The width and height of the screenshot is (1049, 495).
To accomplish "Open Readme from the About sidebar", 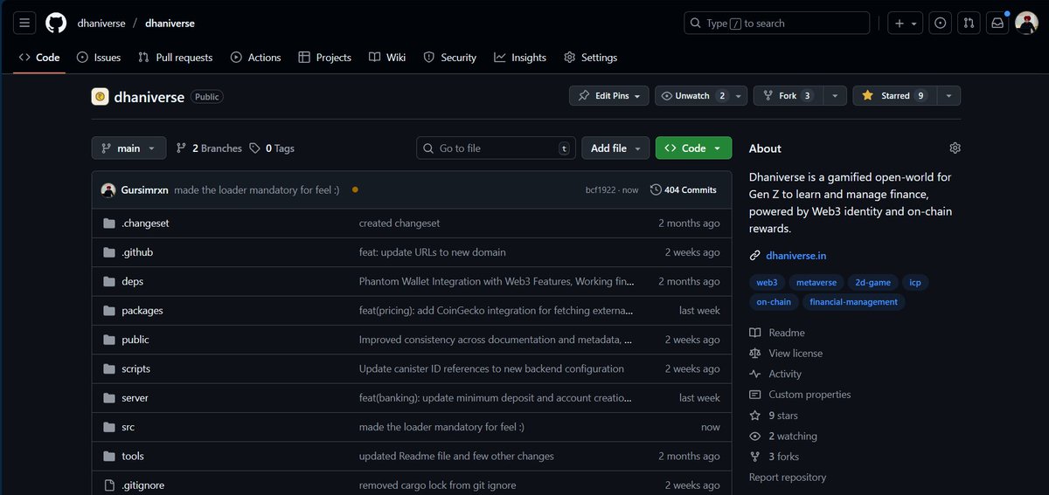I will click(x=777, y=333).
